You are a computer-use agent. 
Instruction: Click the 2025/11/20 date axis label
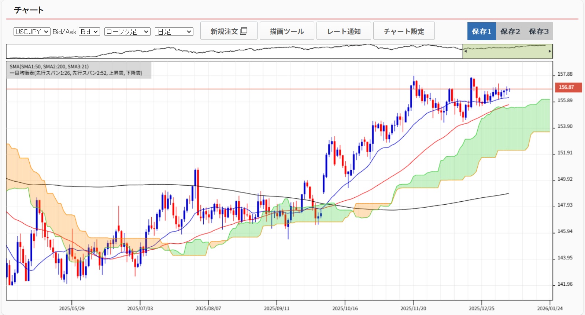(413, 308)
